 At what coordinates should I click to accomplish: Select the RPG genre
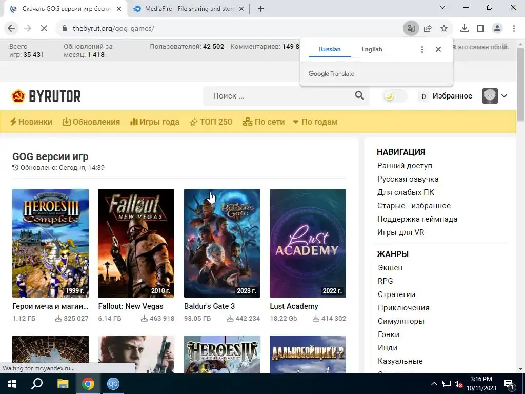tap(385, 281)
